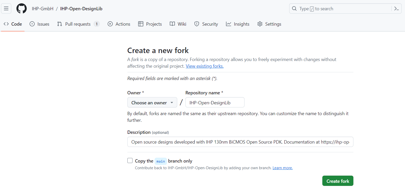Image resolution: width=405 pixels, height=191 pixels.
Task: Open the Insights tab
Action: (x=238, y=24)
